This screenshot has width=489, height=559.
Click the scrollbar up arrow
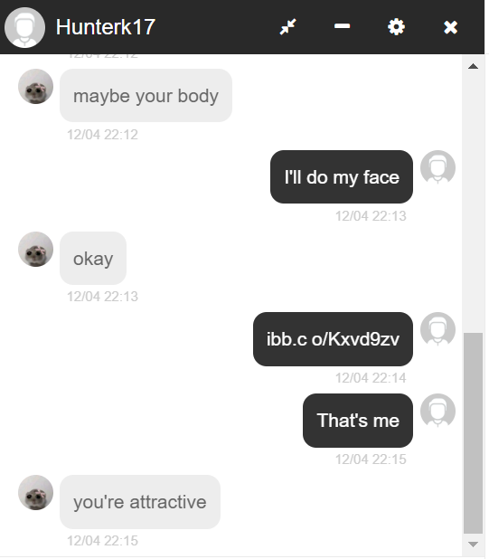(x=473, y=66)
